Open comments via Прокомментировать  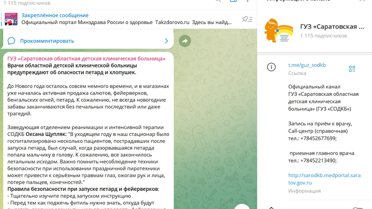(47, 41)
